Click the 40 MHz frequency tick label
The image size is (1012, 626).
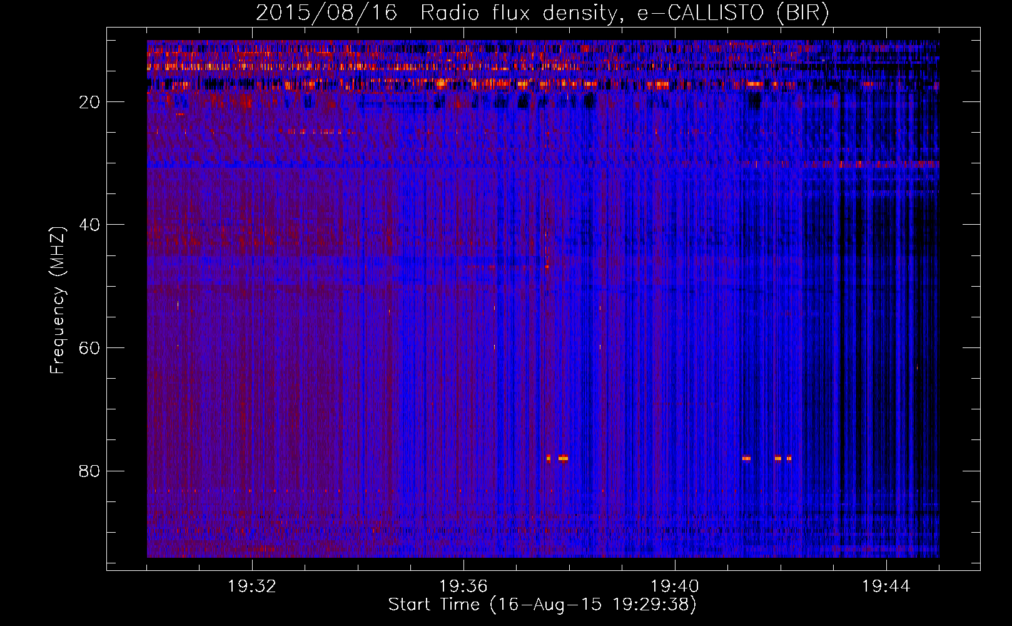coord(90,225)
